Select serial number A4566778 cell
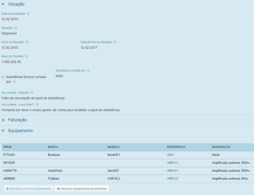 click(x=10, y=171)
